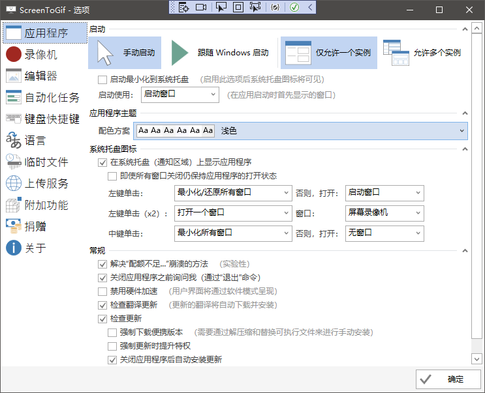Close the ScreenToGif options window
Image resolution: width=485 pixels, height=393 pixels.
[469, 10]
